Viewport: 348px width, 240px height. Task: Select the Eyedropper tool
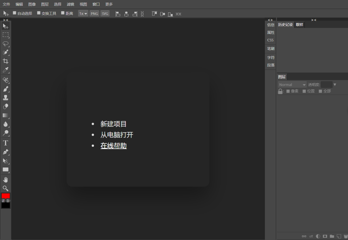coord(5,70)
